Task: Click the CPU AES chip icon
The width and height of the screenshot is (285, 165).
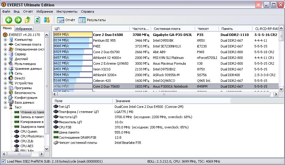Action: point(17,146)
